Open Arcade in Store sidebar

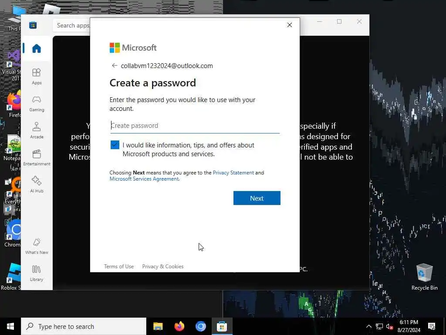pos(37,130)
